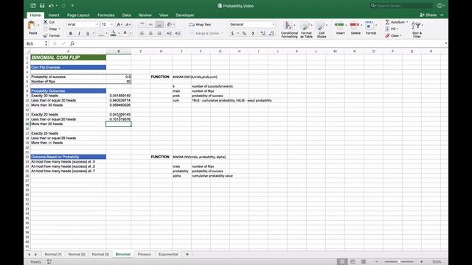The image size is (472, 265).
Task: Add a new sheet with the plus button
Action: tap(187, 255)
